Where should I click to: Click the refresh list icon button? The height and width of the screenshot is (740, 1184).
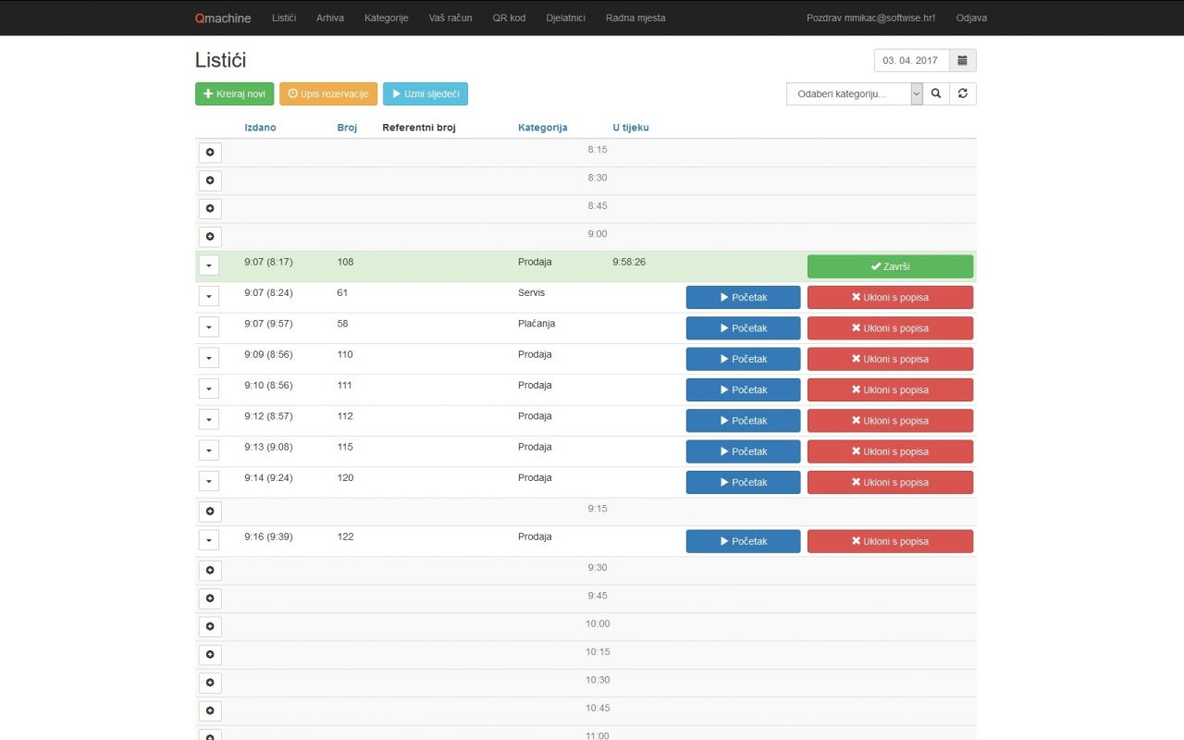(963, 93)
